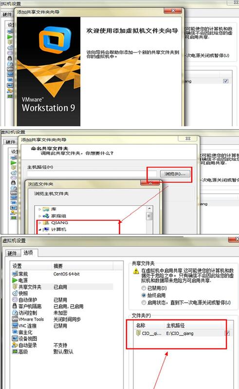
Task: Select the 常规 settings icon
Action: pos(15,274)
